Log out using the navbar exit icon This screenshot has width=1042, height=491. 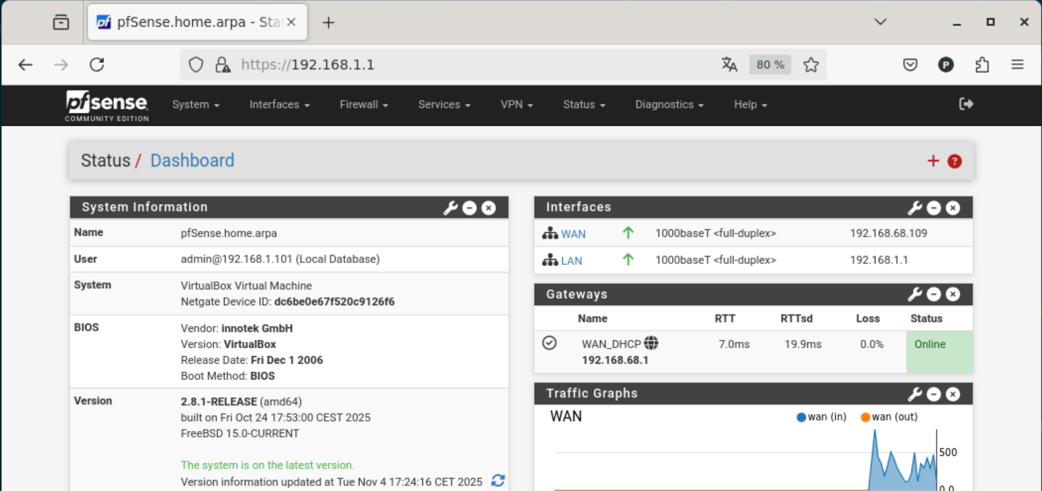click(966, 104)
